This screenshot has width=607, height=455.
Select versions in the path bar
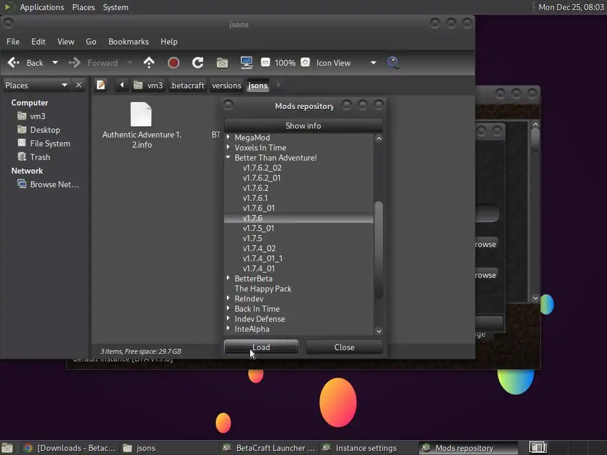pyautogui.click(x=226, y=85)
